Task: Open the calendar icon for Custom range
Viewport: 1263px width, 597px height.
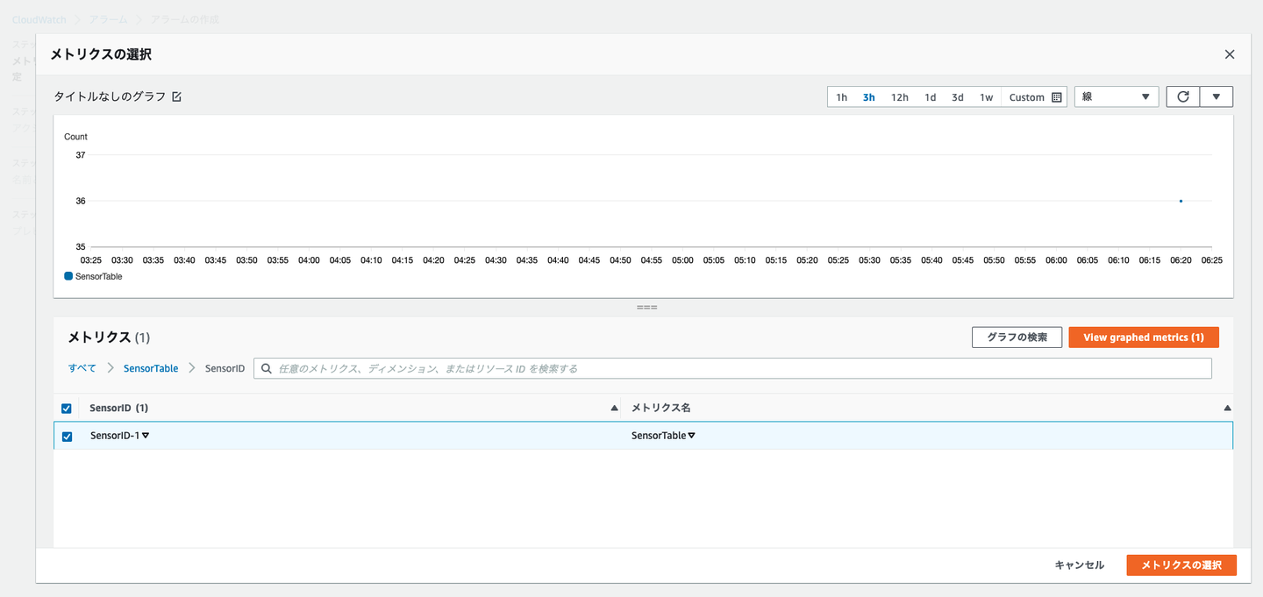Action: tap(1057, 97)
